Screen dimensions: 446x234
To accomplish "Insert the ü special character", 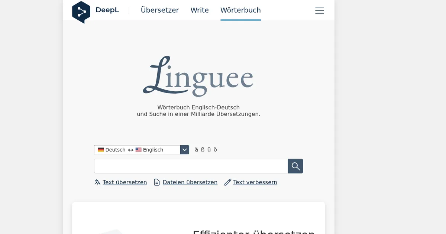I will pos(209,150).
